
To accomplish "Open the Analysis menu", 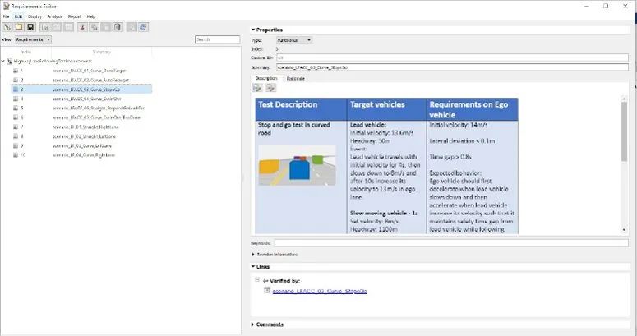I will pos(55,16).
